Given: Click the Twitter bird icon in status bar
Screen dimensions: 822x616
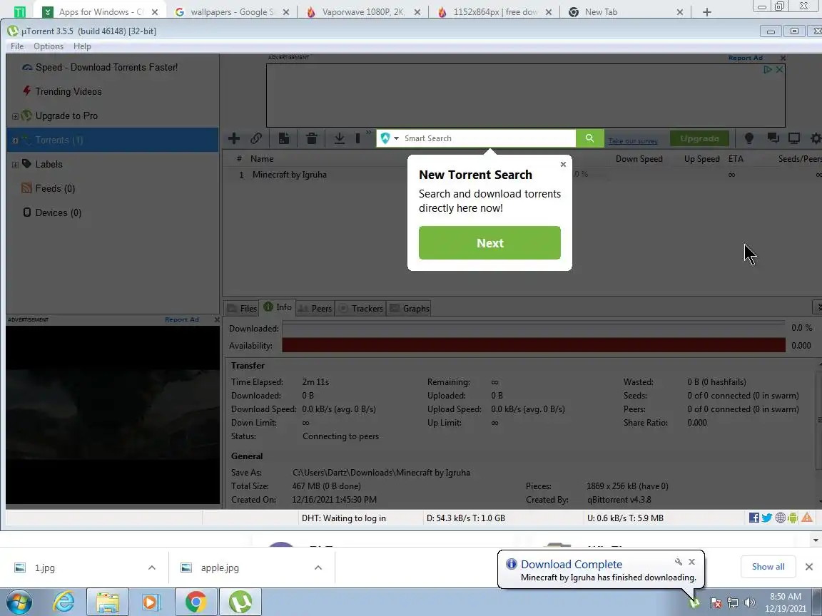Looking at the screenshot, I should tap(767, 518).
